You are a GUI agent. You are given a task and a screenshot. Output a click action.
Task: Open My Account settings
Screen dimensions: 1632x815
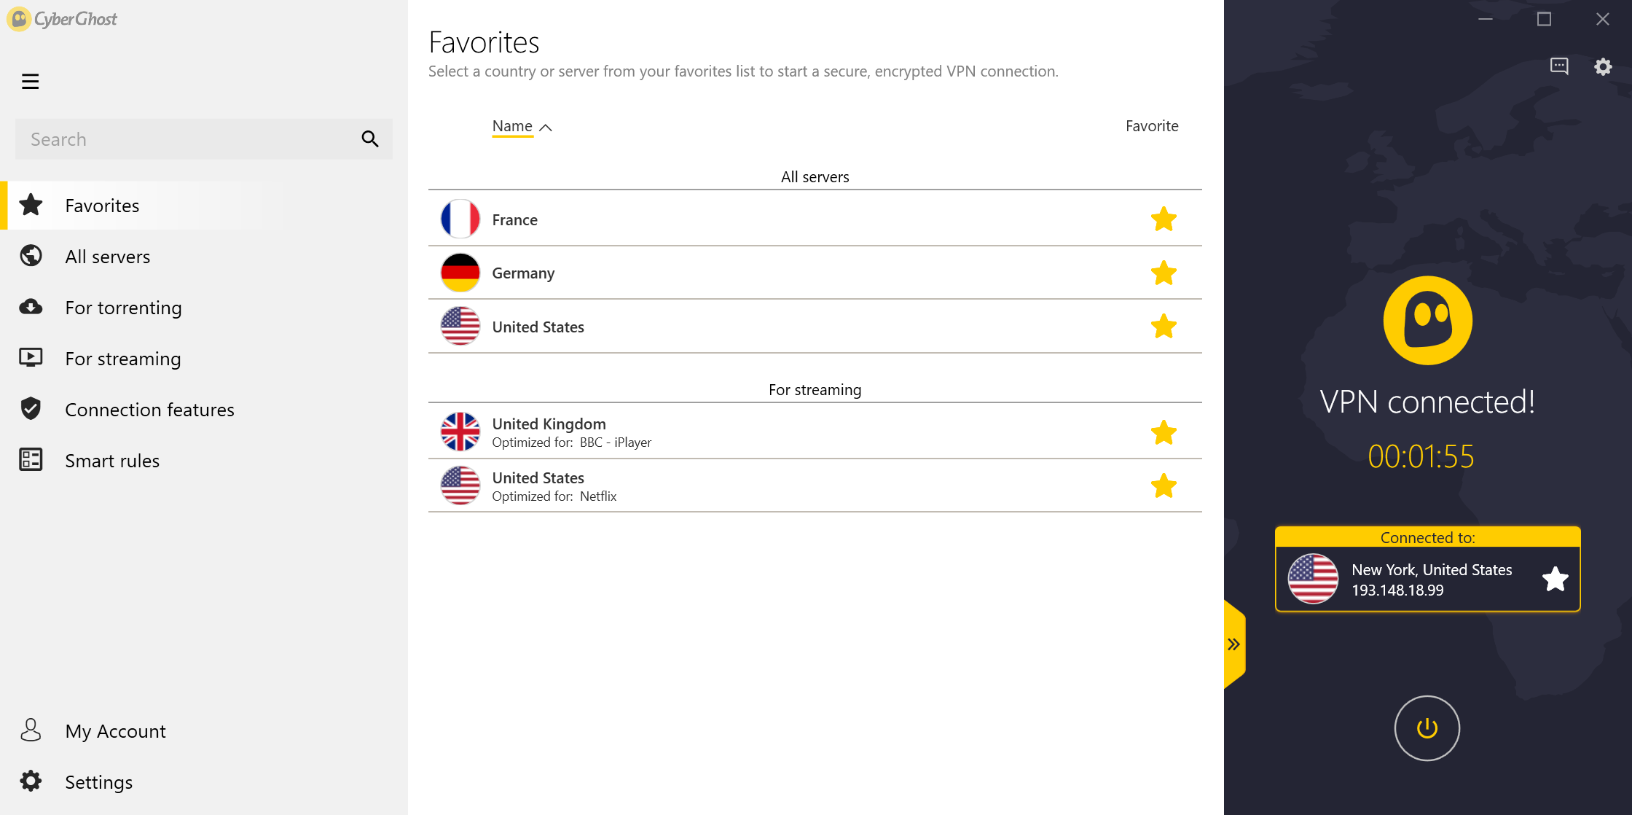pos(116,728)
